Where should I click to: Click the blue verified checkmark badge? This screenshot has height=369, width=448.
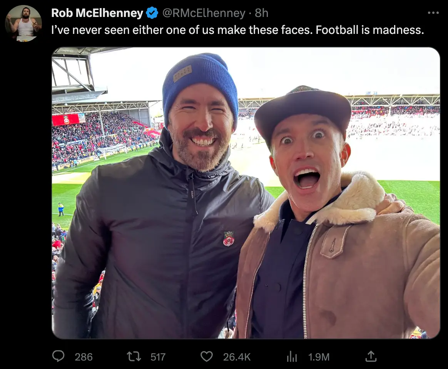pyautogui.click(x=152, y=13)
